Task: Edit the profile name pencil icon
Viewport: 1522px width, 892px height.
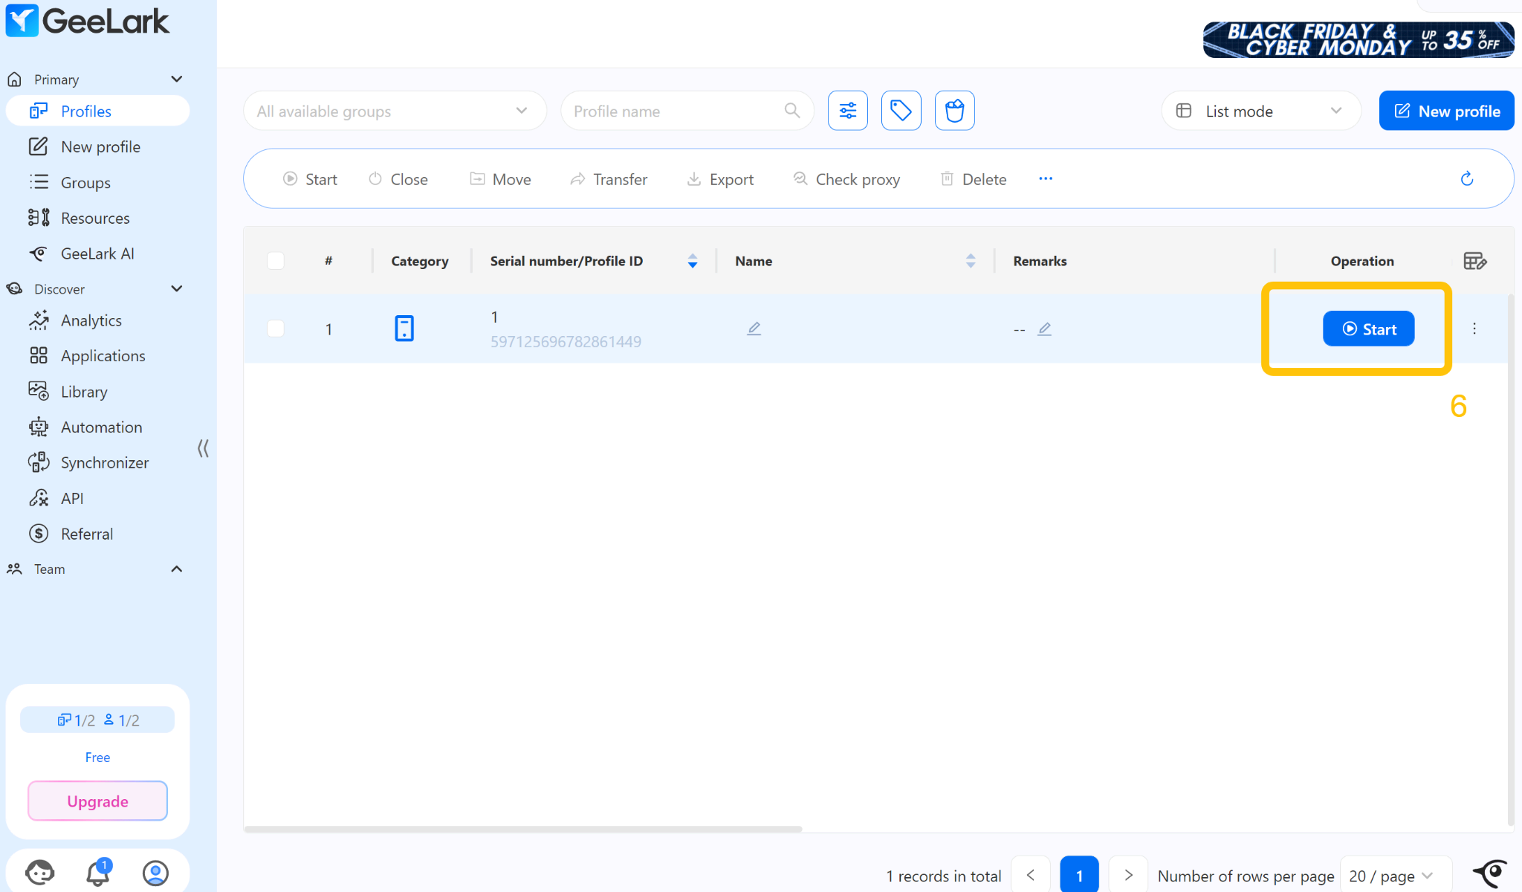Action: [754, 329]
